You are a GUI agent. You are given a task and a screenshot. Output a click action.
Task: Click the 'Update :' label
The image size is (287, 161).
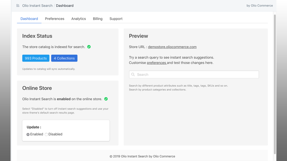34,127
